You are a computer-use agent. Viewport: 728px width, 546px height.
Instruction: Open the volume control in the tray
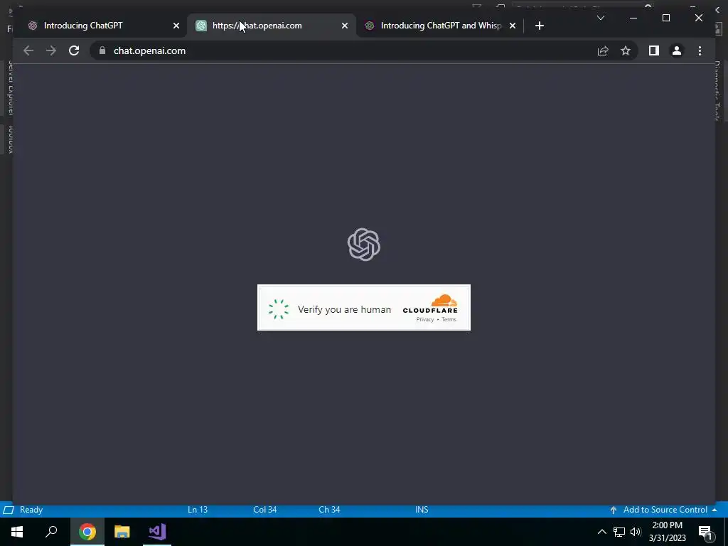(x=636, y=532)
